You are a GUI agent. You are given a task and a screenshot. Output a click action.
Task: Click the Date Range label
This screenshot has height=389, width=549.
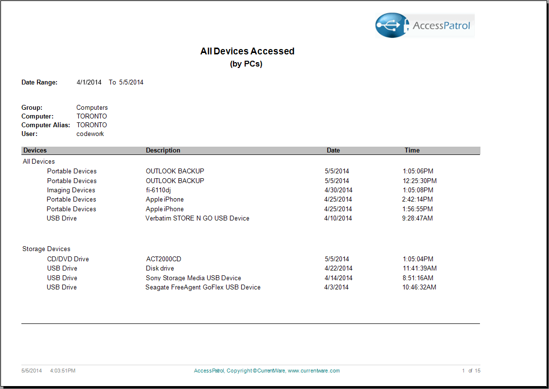[39, 82]
